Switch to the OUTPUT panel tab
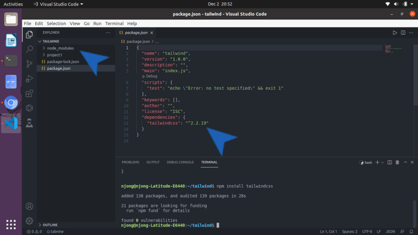 pos(153,162)
